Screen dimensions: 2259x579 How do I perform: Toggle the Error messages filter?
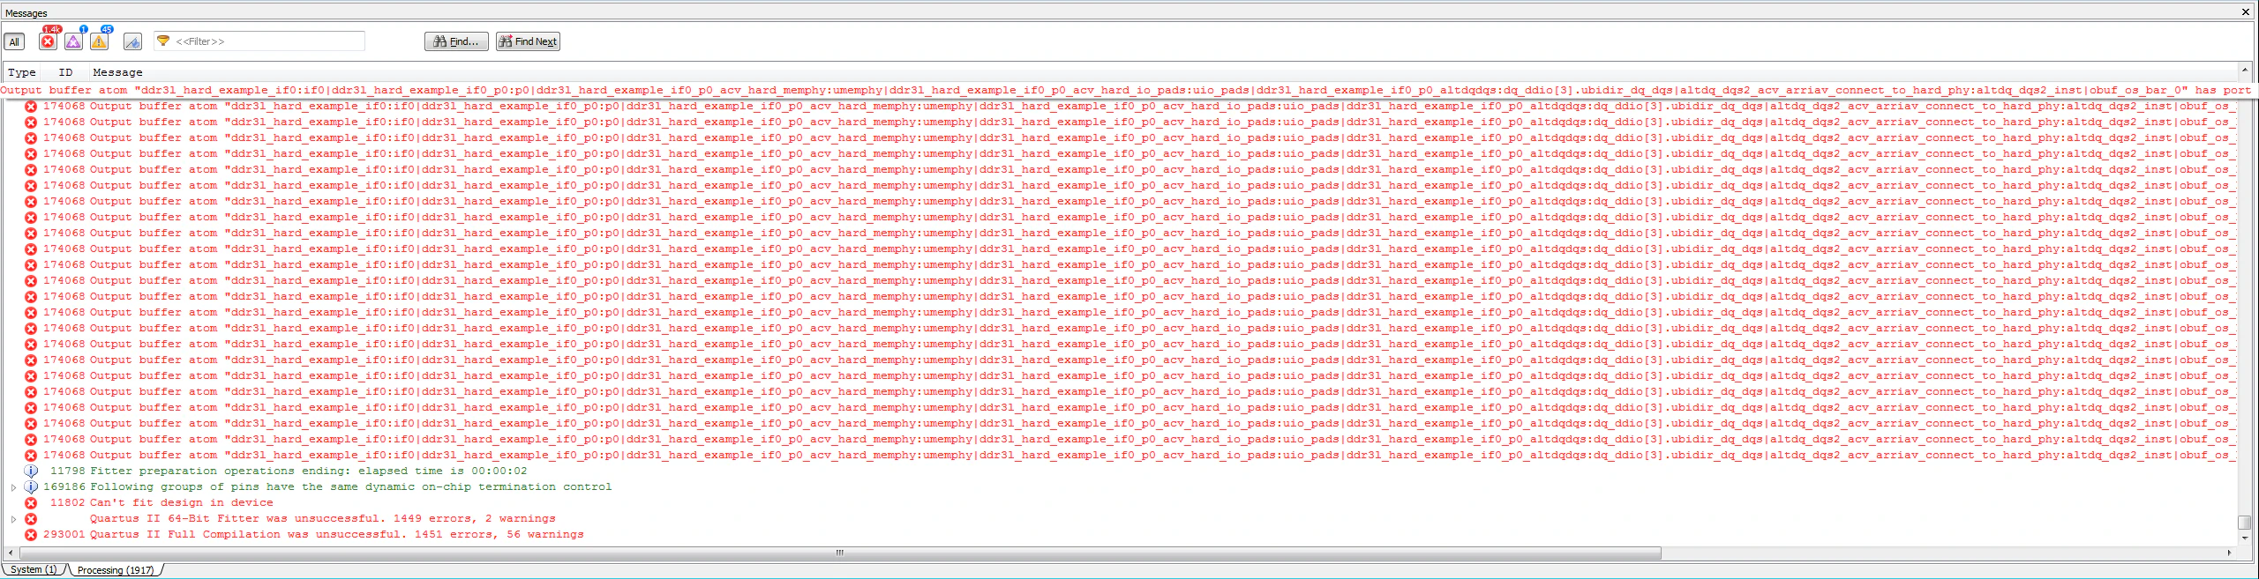(49, 41)
